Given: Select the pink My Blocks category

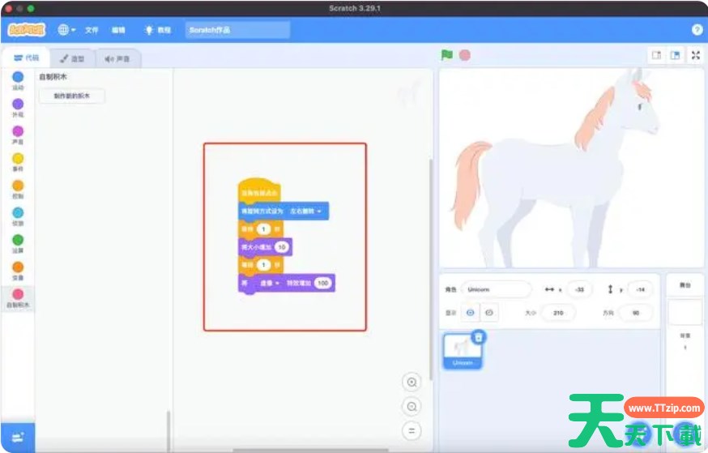Looking at the screenshot, I should (x=18, y=298).
